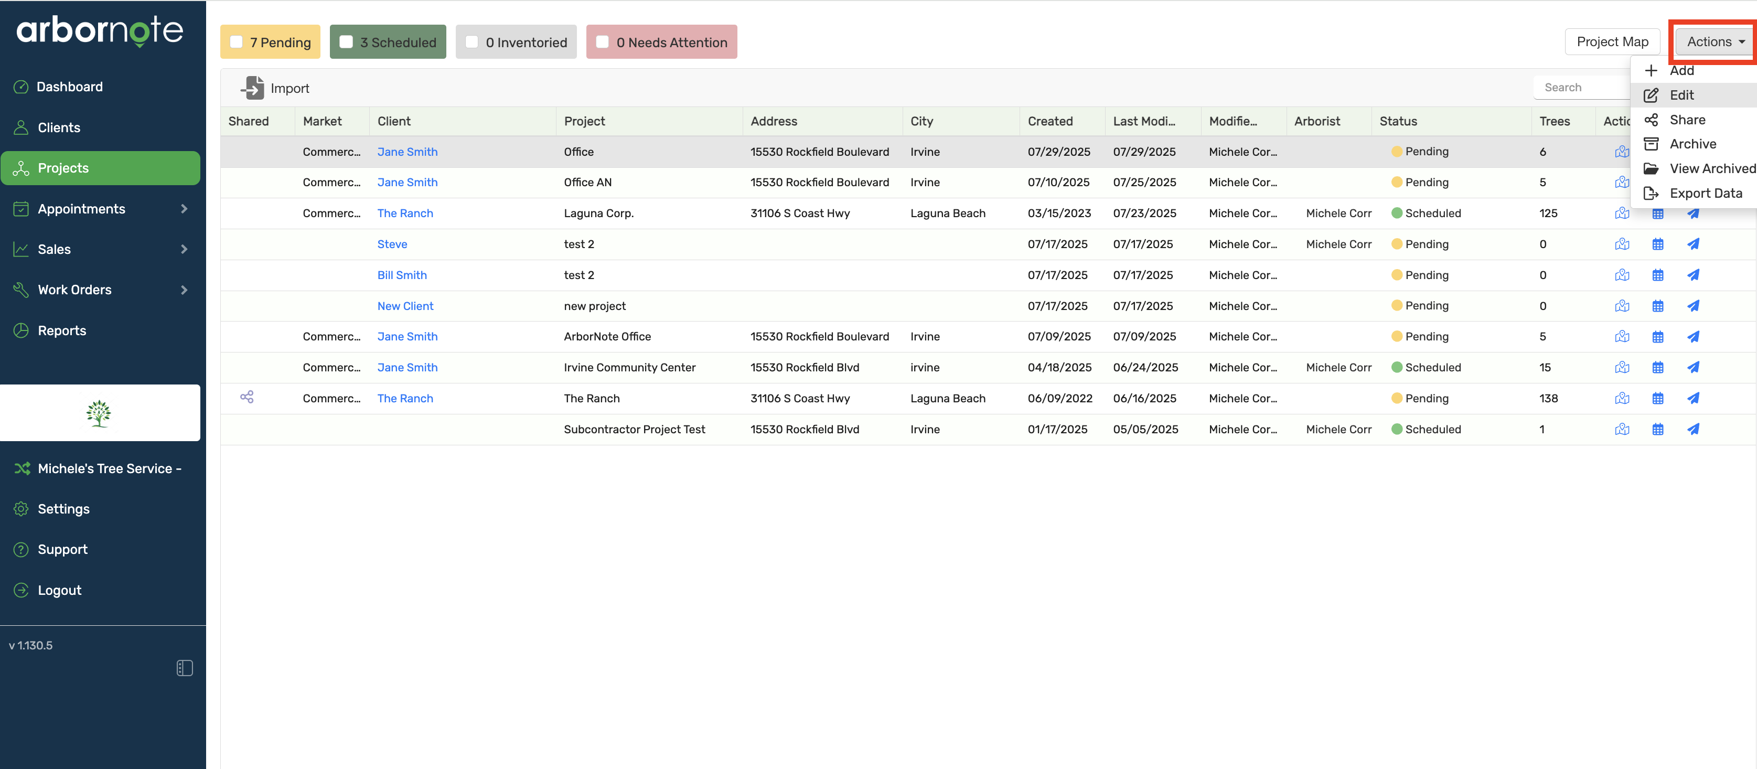The height and width of the screenshot is (769, 1757).
Task: Click the company tree logo thumbnail
Action: [100, 413]
